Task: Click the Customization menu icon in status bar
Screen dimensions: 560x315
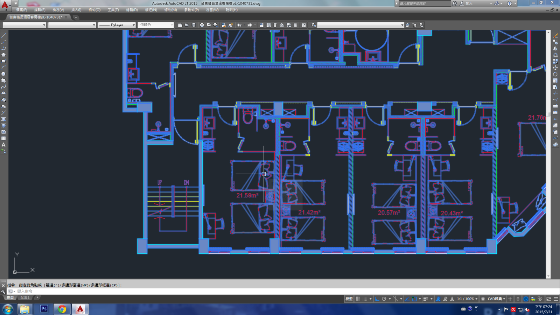Action: tap(556, 299)
